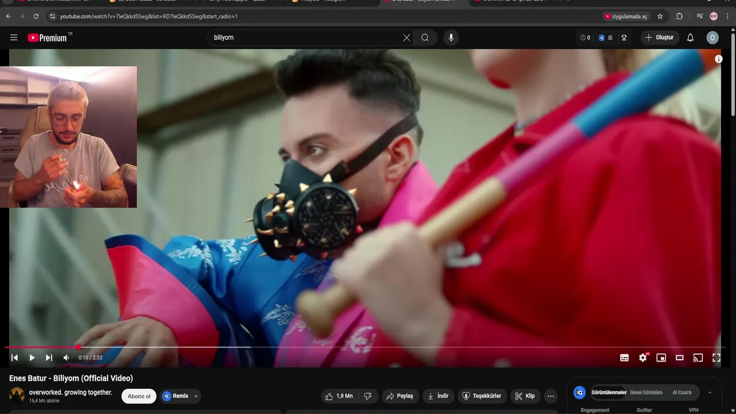Image resolution: width=736 pixels, height=414 pixels.
Task: Switch to the Genel Görünüm tab
Action: pos(646,393)
